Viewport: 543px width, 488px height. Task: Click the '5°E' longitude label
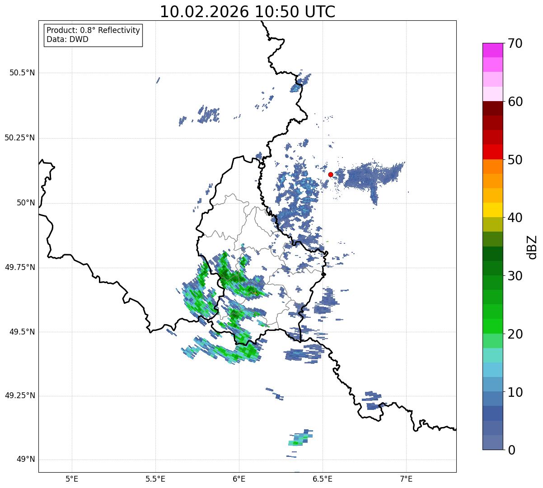point(72,479)
